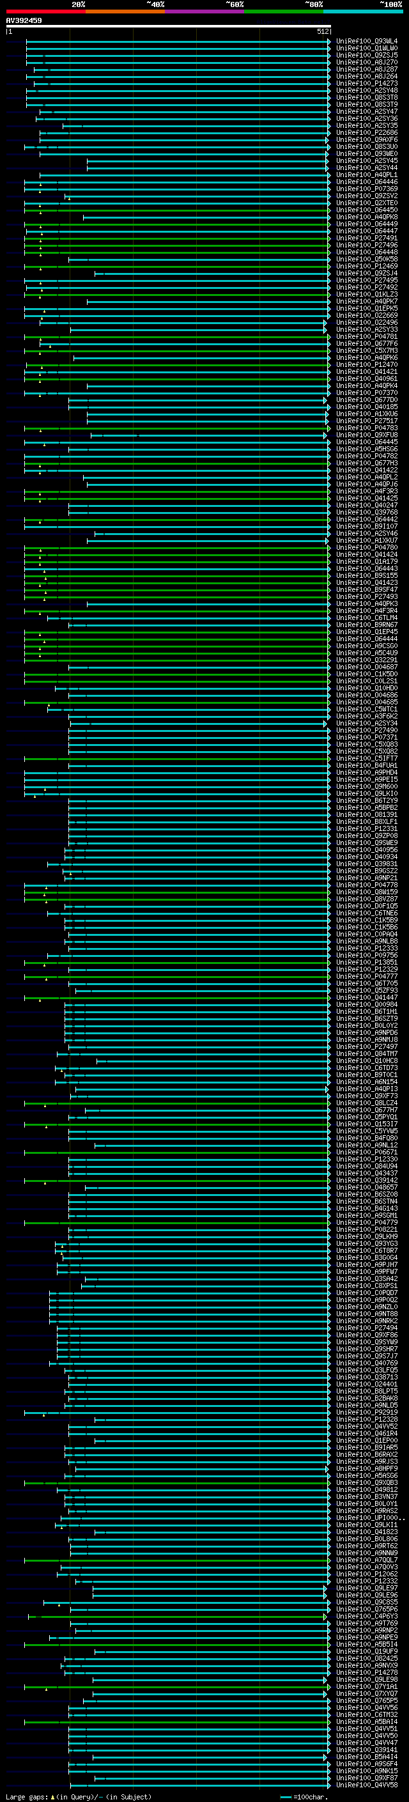Image resolution: width=409 pixels, height=1802 pixels.
Task: Open UniRef100_P27490 entry
Action: (x=367, y=730)
